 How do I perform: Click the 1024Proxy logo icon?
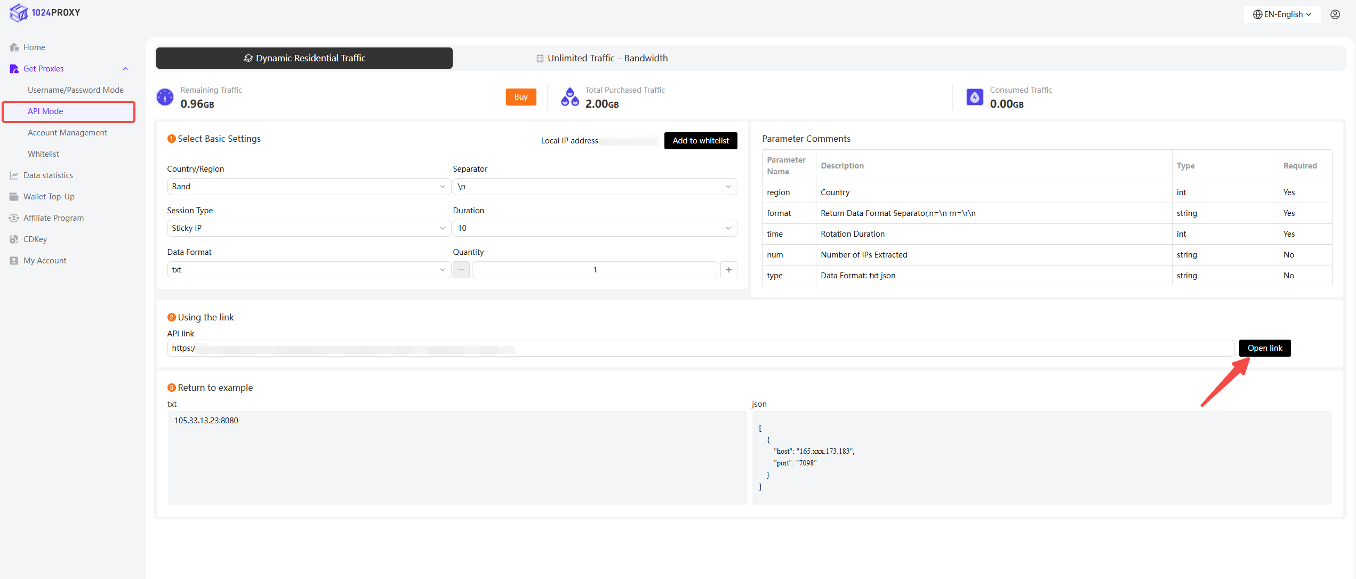click(x=19, y=12)
